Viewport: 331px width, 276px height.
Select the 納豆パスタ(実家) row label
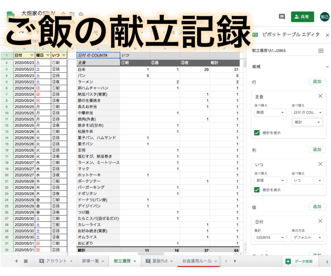[98, 94]
